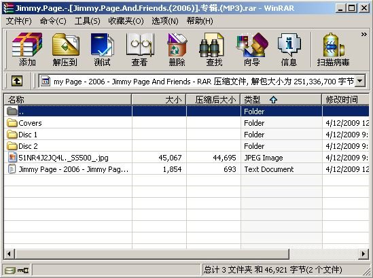Click the Covers folder icon

[x=12, y=123]
